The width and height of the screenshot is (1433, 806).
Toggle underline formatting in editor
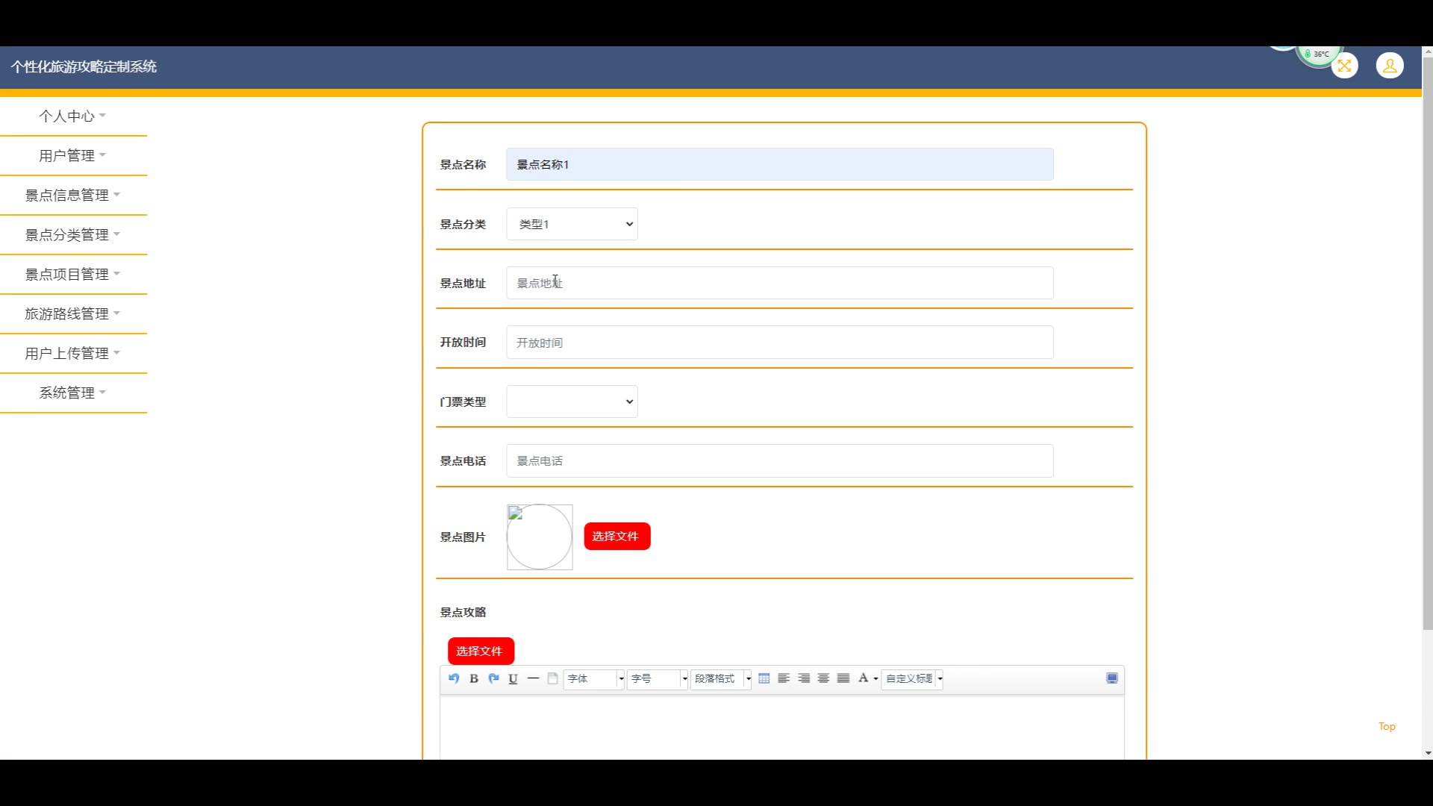513,678
